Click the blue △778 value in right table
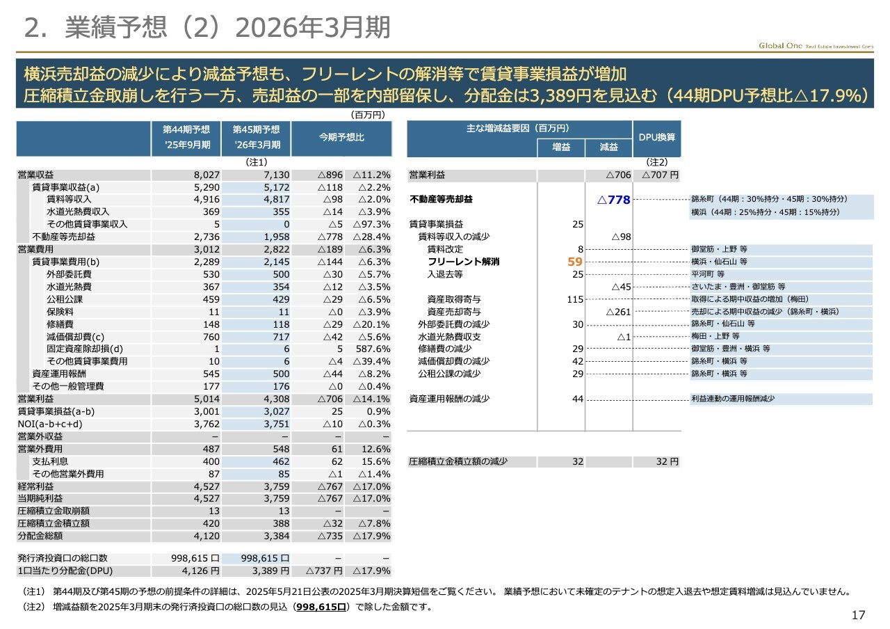Screen dimensions: 890x629 [x=613, y=200]
